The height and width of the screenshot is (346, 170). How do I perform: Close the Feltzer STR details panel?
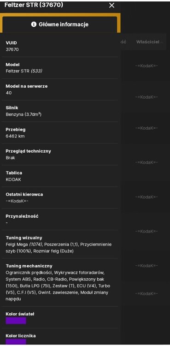coord(112,6)
